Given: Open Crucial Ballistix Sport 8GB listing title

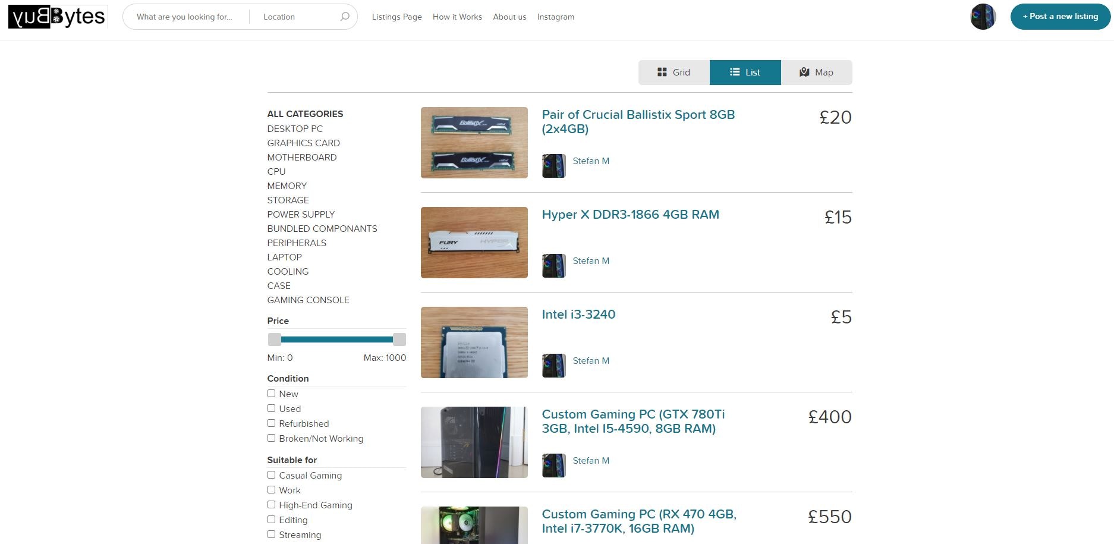Looking at the screenshot, I should coord(638,122).
